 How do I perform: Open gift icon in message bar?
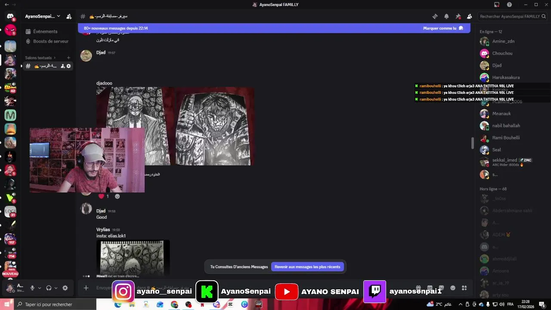pos(418,288)
